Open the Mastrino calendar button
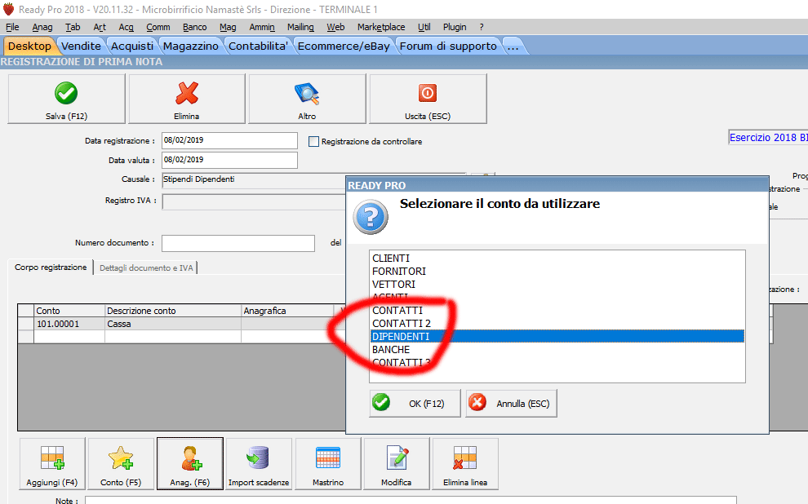This screenshot has height=504, width=808. 328,464
